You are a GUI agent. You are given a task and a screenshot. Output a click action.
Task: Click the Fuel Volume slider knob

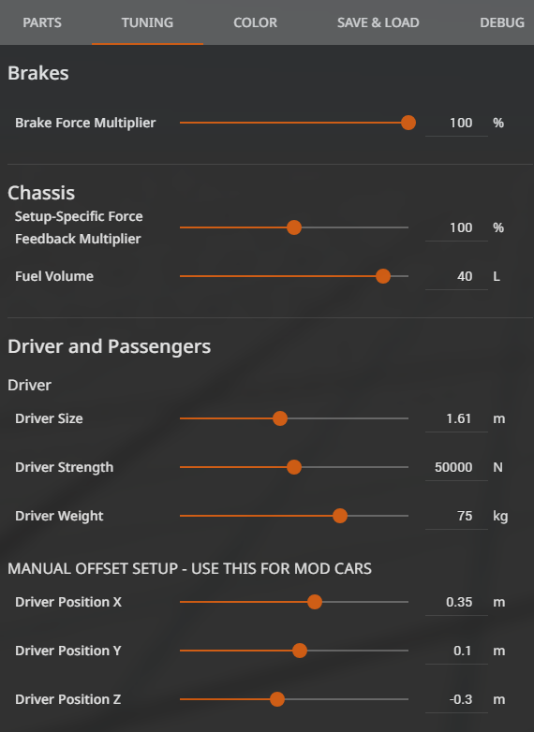383,276
